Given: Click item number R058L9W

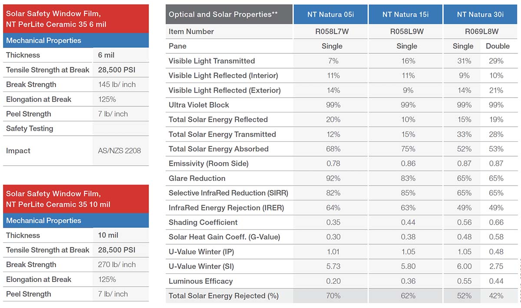Looking at the screenshot, I should coord(407,31).
